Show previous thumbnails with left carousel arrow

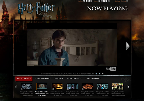pyautogui.click(x=16, y=87)
